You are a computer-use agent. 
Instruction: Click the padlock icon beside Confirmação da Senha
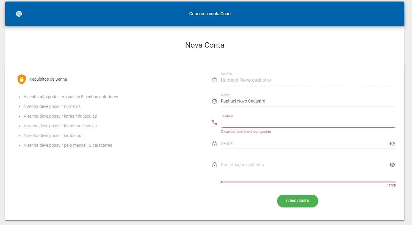pyautogui.click(x=214, y=165)
